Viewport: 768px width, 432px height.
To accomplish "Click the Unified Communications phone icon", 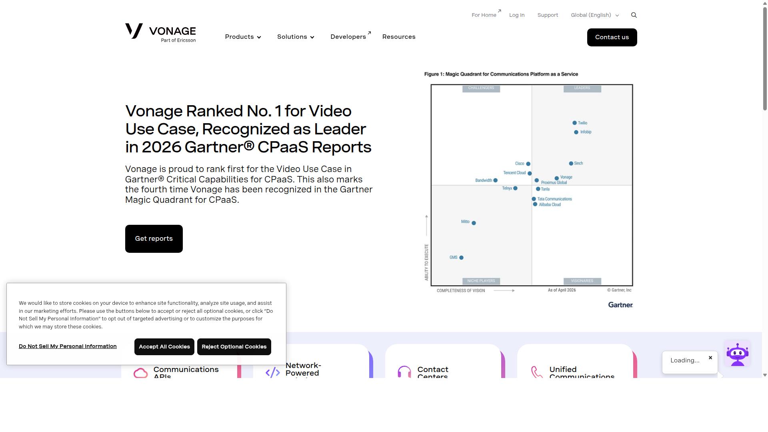I will [x=537, y=372].
